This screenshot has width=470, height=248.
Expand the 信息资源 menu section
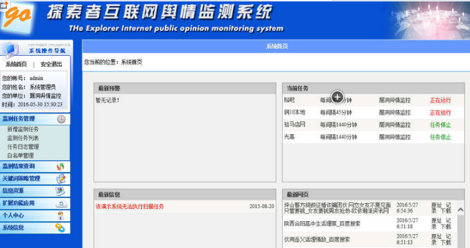(x=35, y=191)
